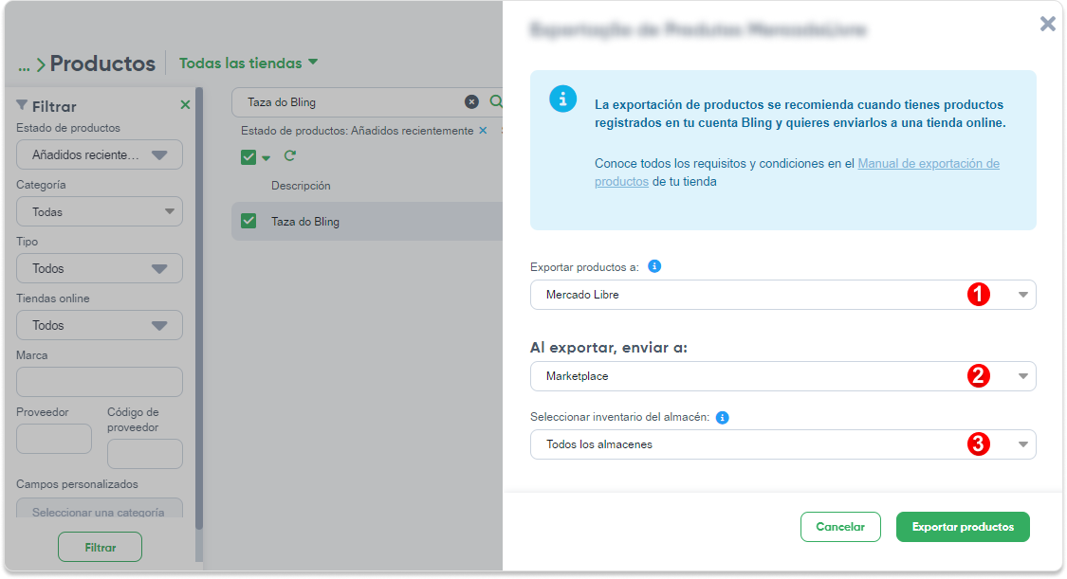The width and height of the screenshot is (1067, 579).
Task: Click the Taza do Bling product row text
Action: 304,222
